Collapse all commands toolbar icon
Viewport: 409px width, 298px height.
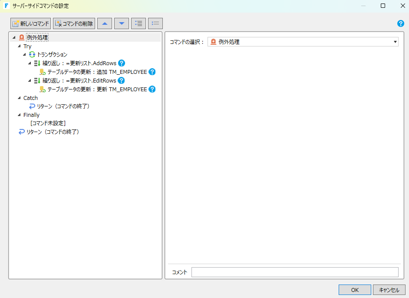[x=155, y=23]
